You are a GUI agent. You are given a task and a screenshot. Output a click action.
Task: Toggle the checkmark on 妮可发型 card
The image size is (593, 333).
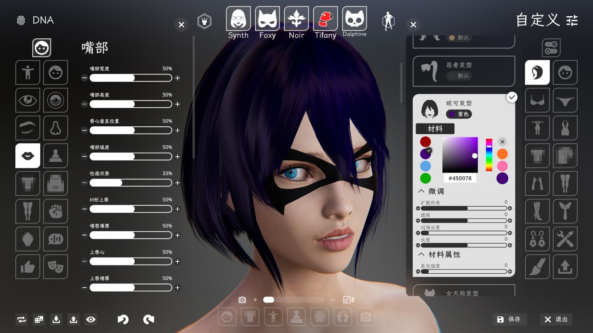(x=512, y=97)
